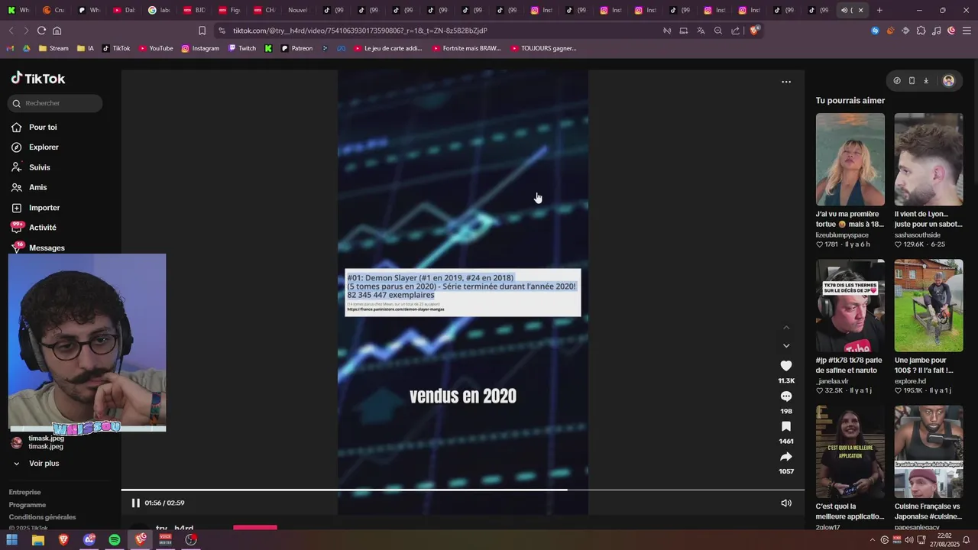The image size is (978, 550).
Task: Open File Explorer from the taskbar
Action: [37, 539]
